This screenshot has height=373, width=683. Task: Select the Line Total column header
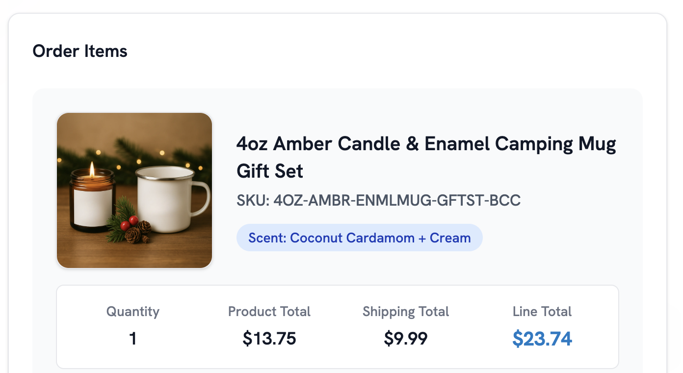pyautogui.click(x=542, y=311)
